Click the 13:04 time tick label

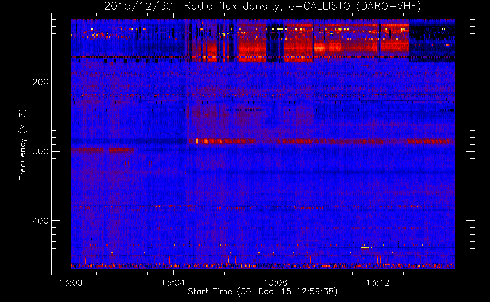point(173,283)
